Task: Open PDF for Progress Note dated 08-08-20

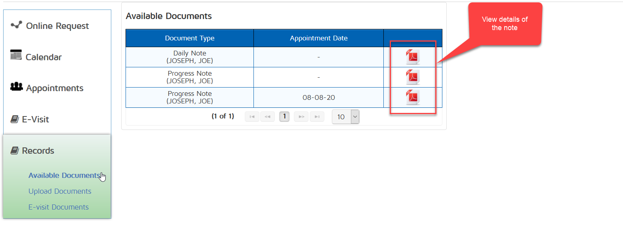Action: tap(413, 97)
